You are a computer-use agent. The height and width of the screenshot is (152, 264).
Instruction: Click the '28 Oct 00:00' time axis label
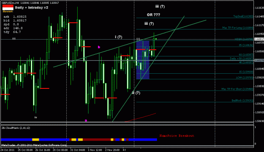coord(60,150)
